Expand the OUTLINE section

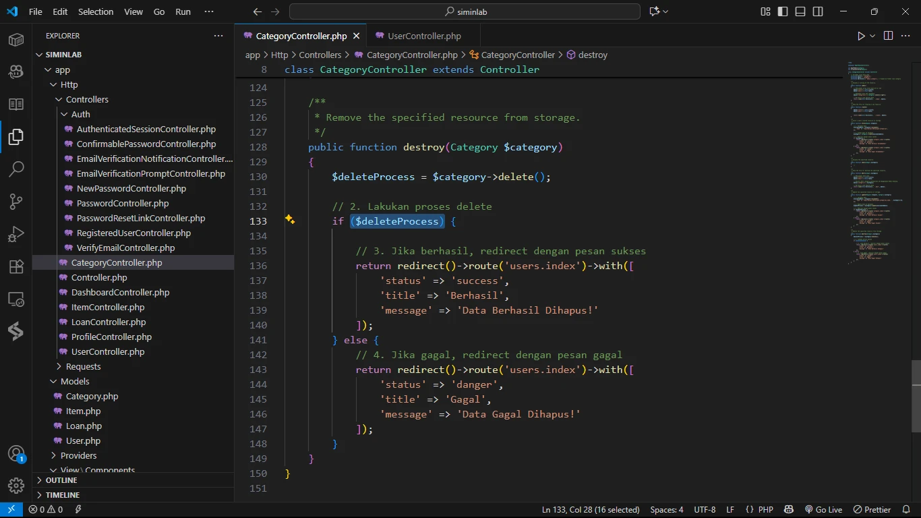click(x=61, y=480)
